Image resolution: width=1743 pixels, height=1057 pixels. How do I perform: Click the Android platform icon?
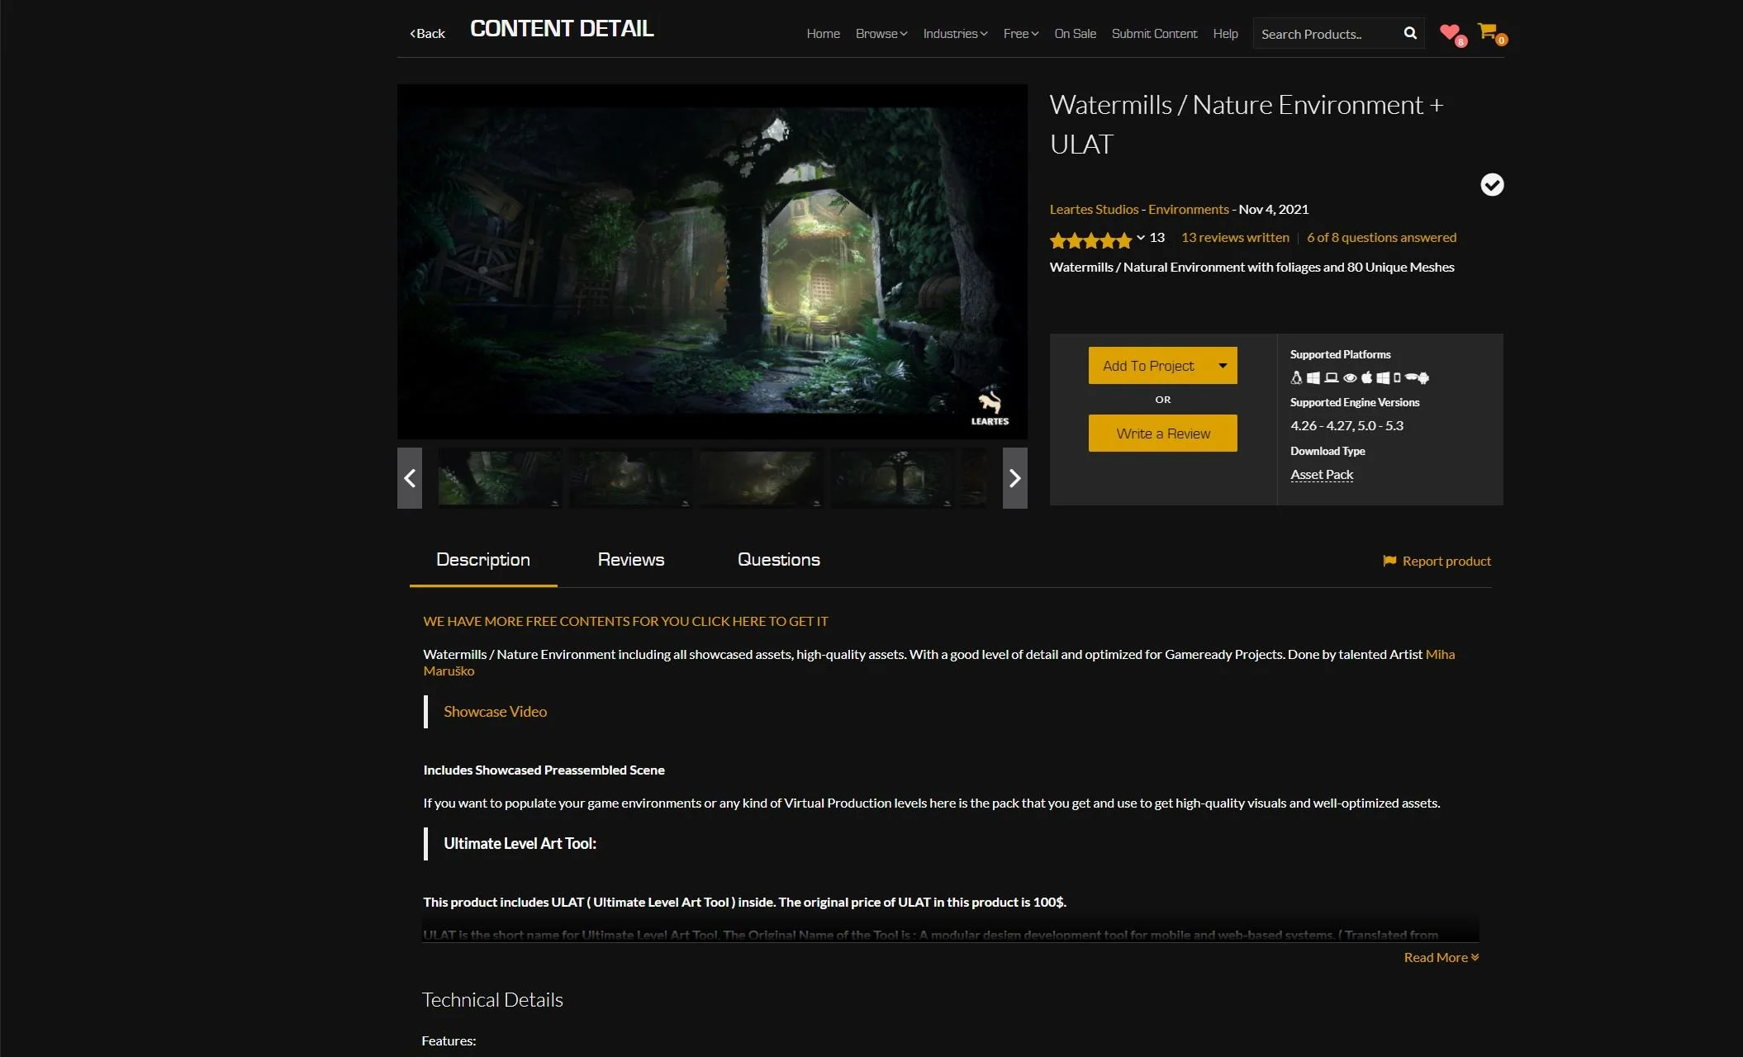pos(1423,378)
